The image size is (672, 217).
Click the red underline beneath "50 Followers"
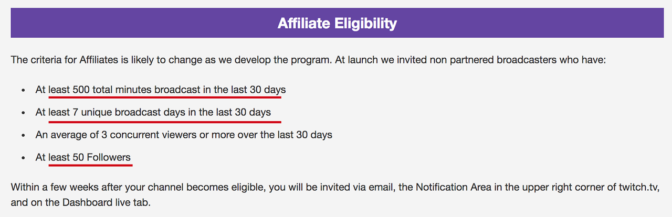tap(90, 164)
